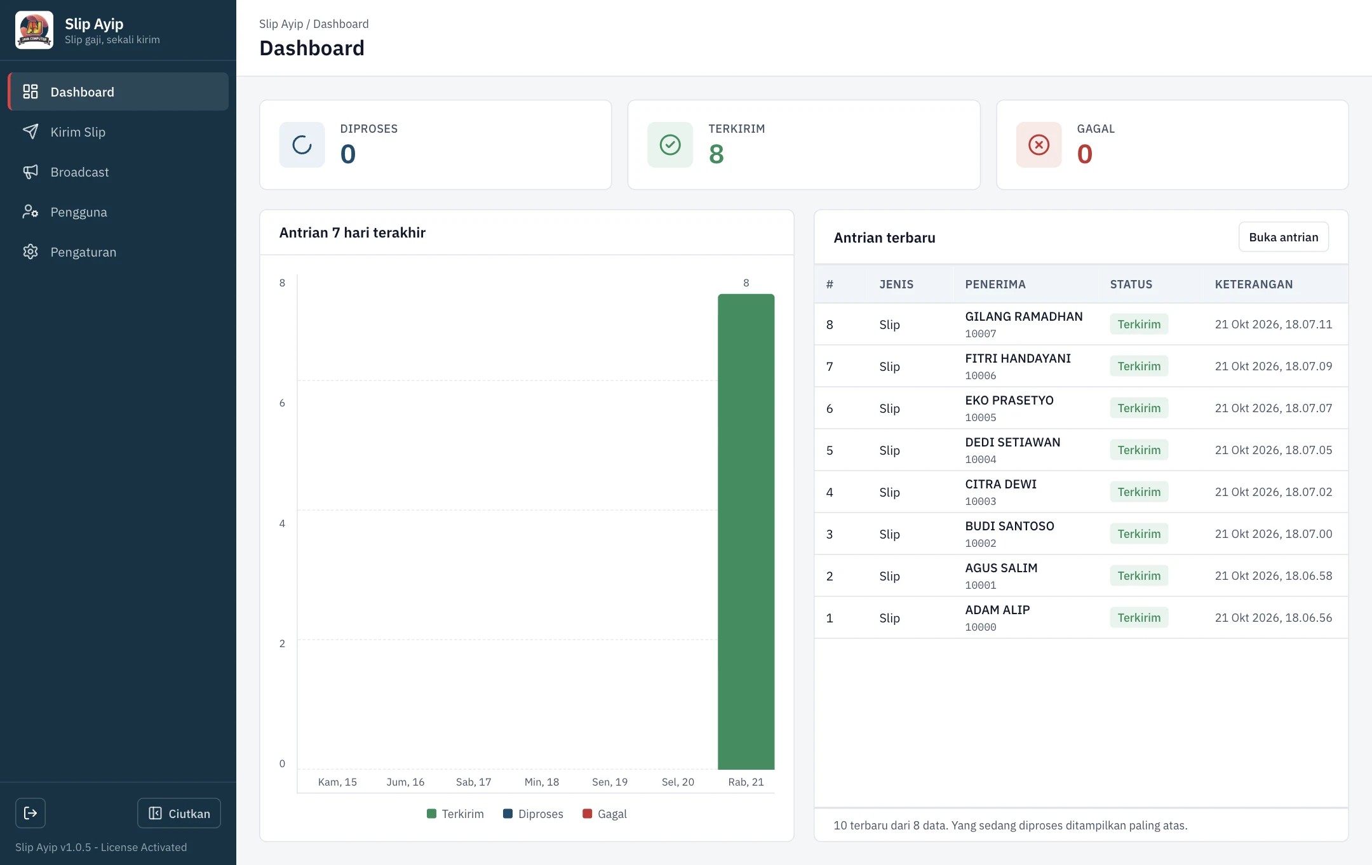Click the Pengguna user-gear icon
Viewport: 1372px width, 865px height.
(x=30, y=211)
